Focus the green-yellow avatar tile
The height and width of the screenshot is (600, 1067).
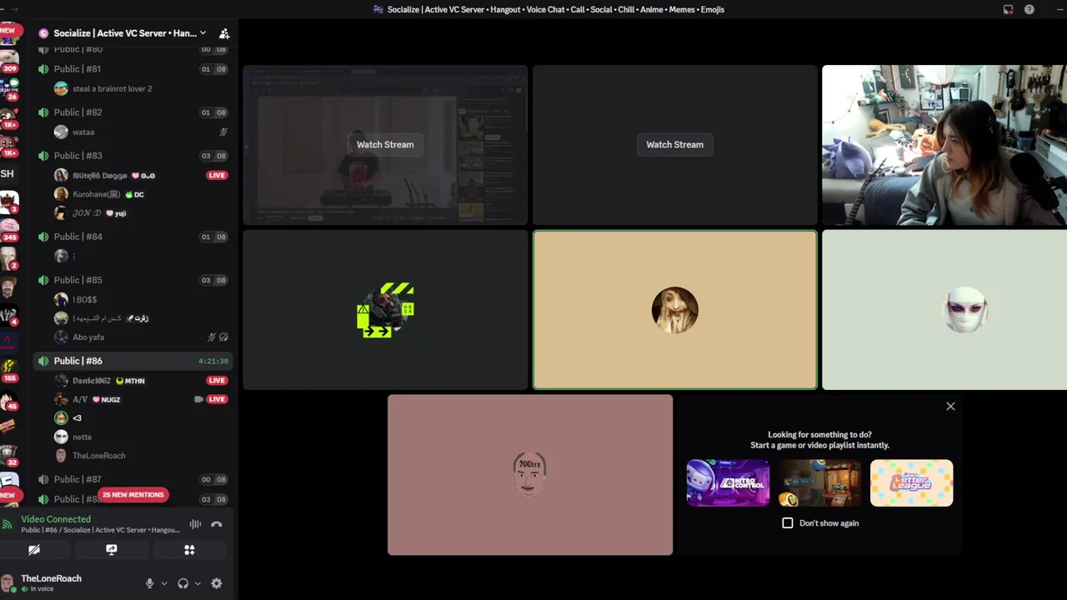(x=385, y=310)
